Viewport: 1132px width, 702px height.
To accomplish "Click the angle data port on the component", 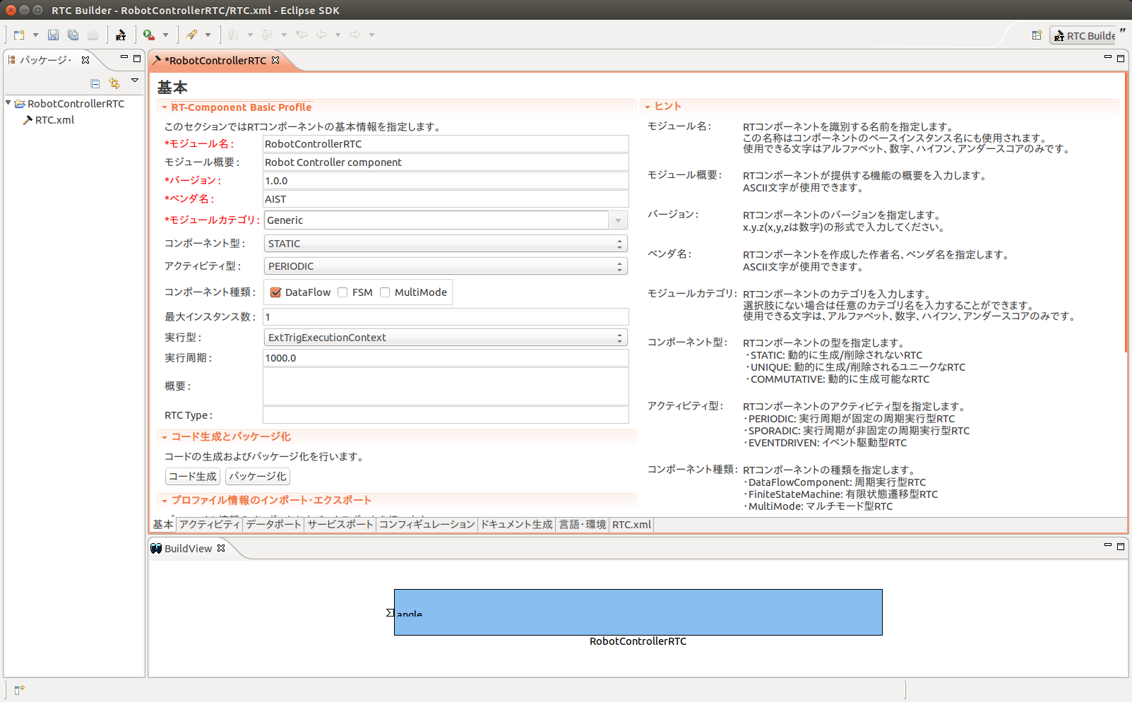I will (390, 612).
